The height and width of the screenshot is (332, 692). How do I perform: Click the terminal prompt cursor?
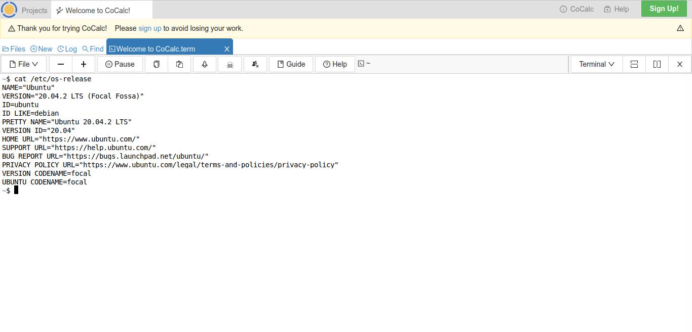click(16, 190)
